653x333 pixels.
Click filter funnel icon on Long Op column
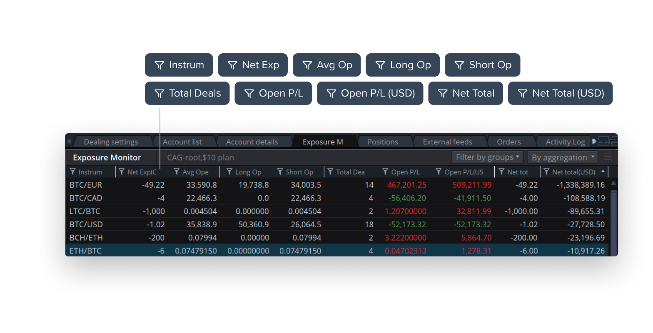229,172
